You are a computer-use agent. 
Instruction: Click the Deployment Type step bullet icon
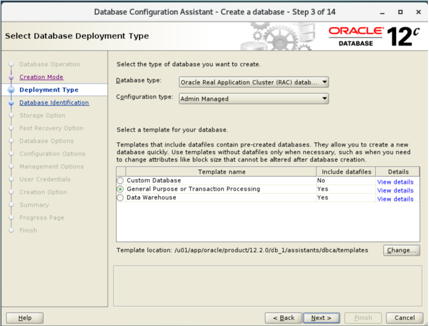11,90
